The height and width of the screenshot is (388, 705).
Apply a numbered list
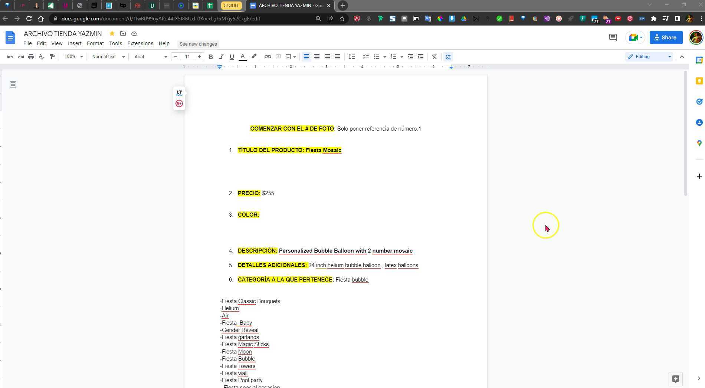point(394,57)
